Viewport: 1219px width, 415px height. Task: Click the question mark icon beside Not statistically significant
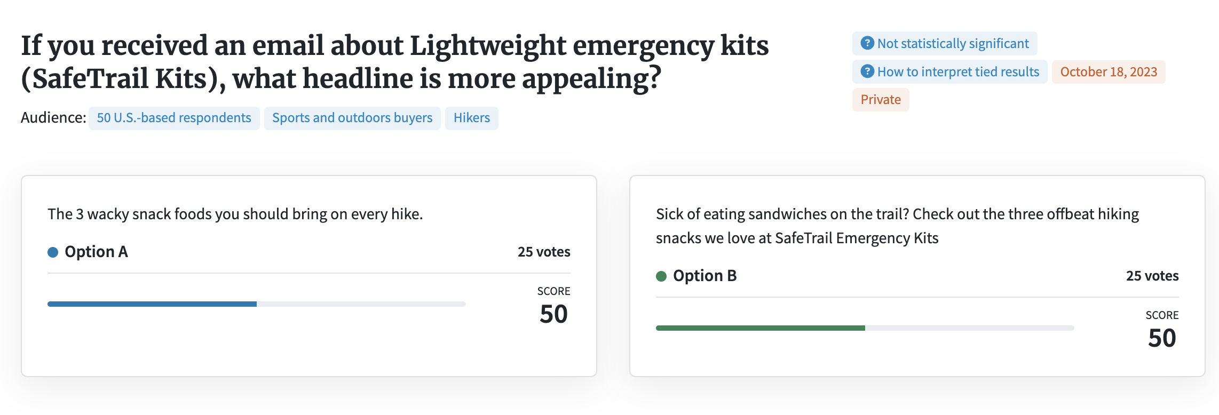point(868,43)
